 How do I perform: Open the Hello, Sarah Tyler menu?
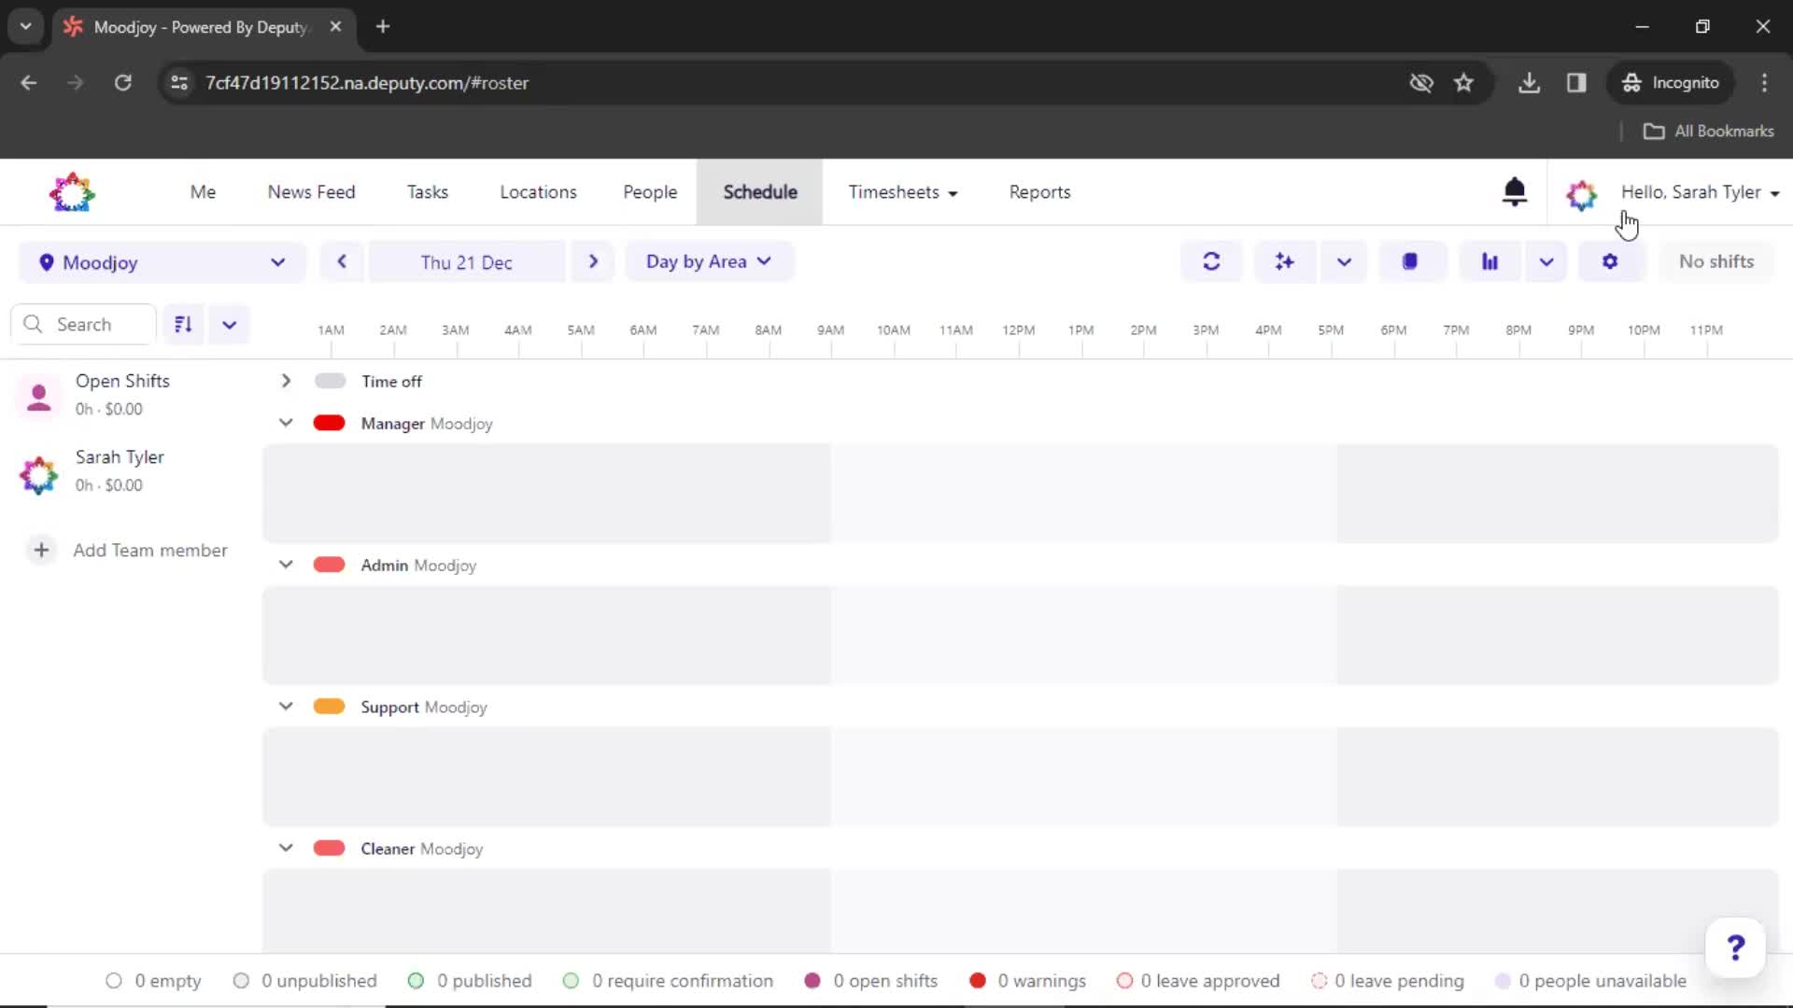coord(1700,192)
